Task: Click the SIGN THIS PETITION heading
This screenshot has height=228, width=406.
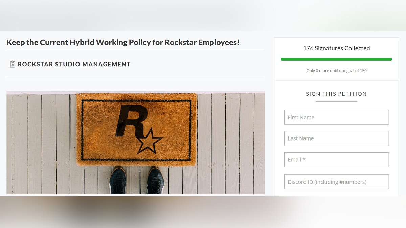Action: point(336,94)
